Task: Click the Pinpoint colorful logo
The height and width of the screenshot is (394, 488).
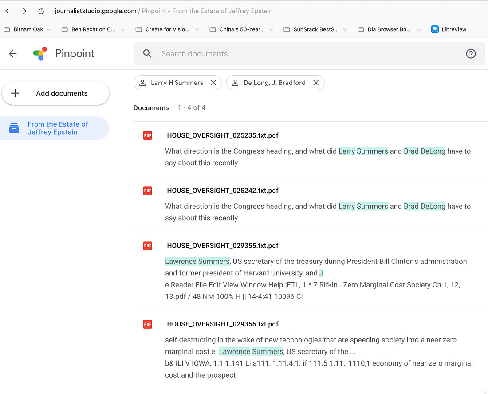Action: (40, 54)
